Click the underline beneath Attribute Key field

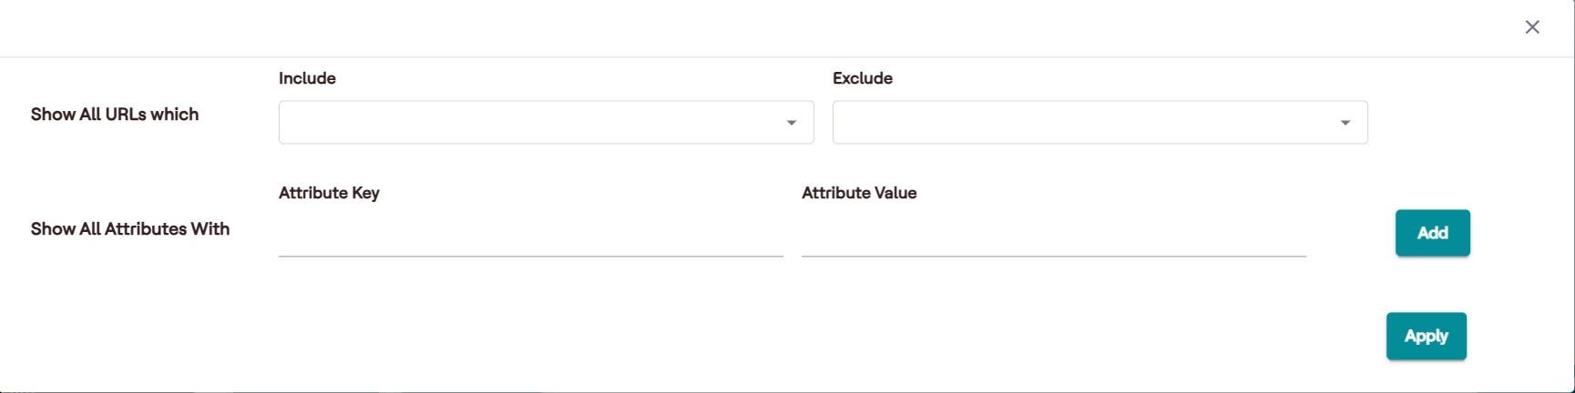(530, 257)
